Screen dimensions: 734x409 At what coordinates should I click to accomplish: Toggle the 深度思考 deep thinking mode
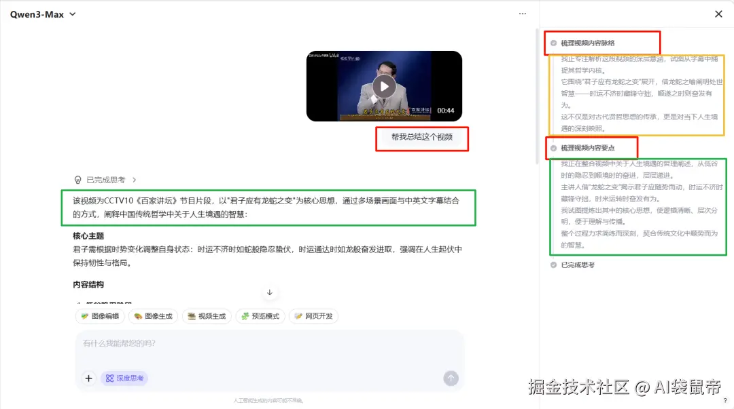(124, 378)
